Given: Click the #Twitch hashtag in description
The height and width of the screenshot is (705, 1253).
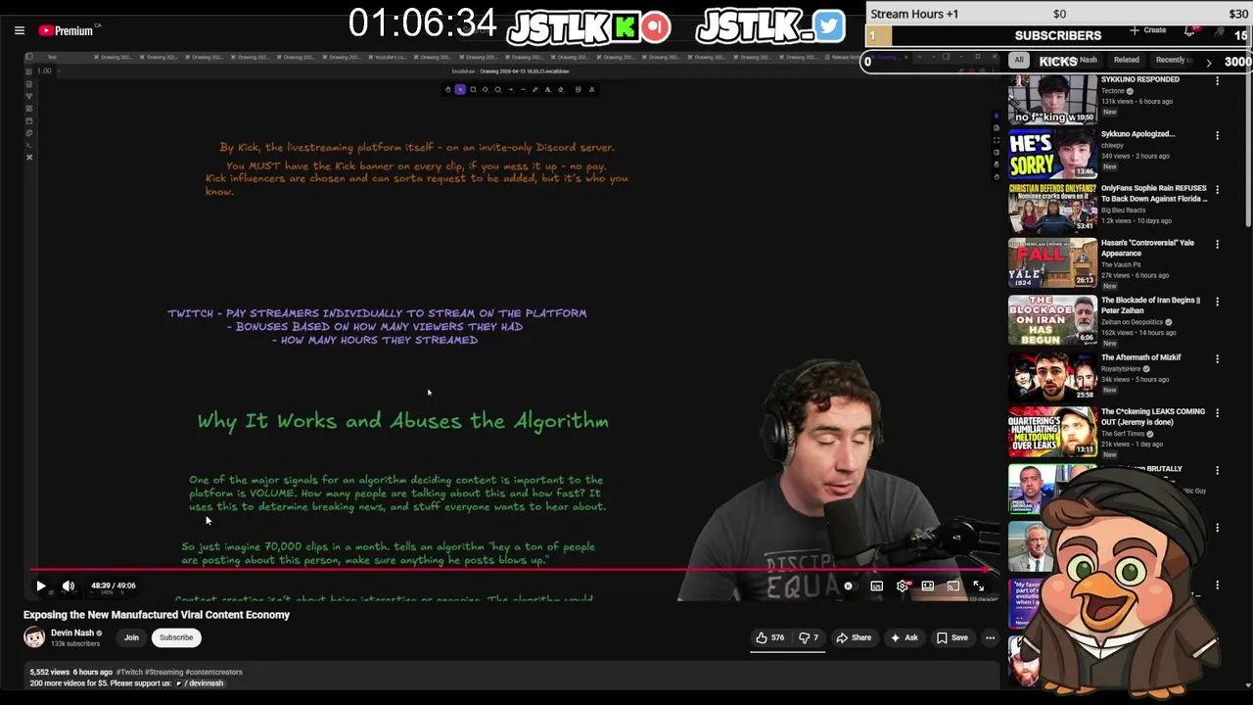Looking at the screenshot, I should [129, 672].
